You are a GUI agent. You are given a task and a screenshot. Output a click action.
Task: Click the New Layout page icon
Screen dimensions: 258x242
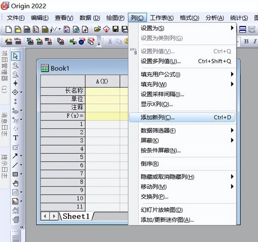(67, 30)
